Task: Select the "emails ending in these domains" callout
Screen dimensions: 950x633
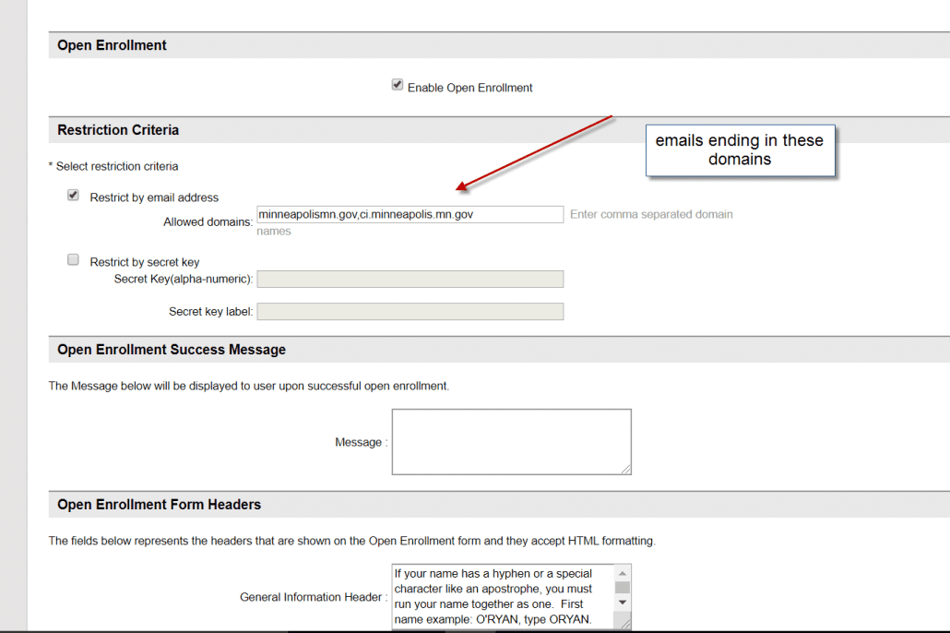Action: [x=740, y=150]
